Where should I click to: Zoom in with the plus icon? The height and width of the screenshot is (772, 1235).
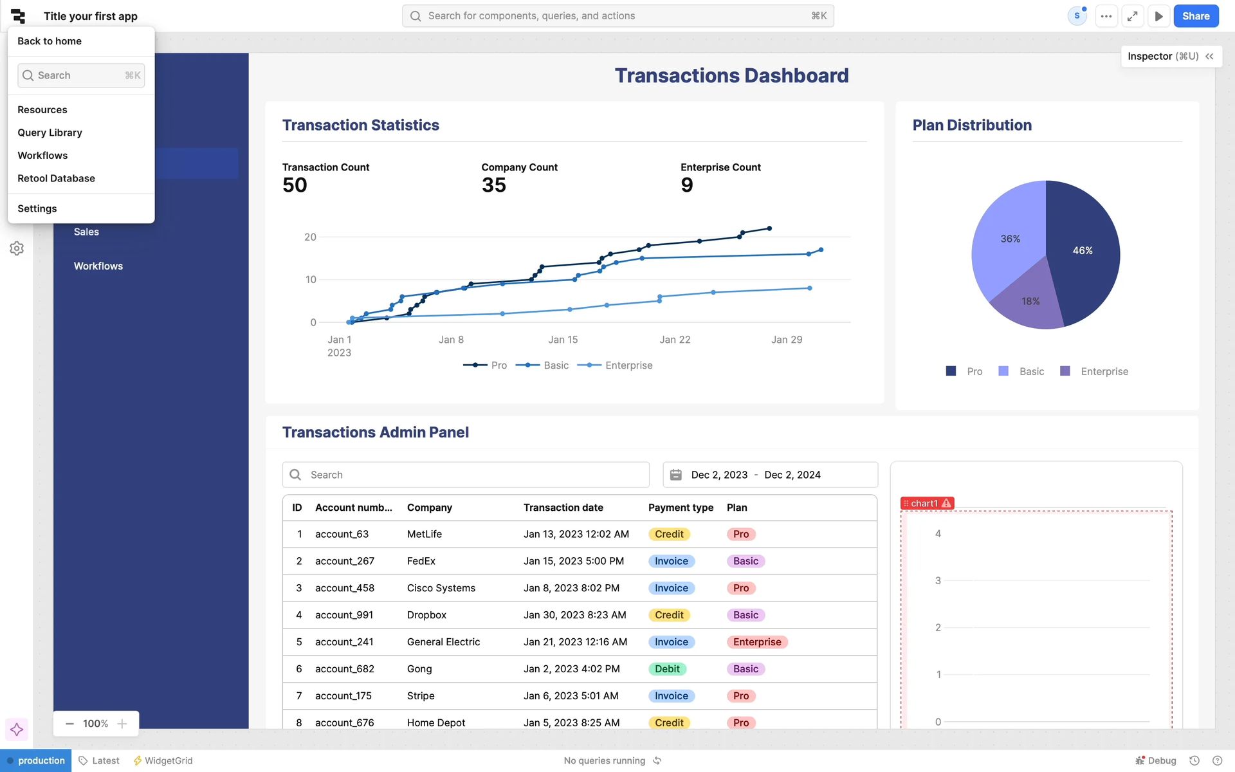pos(122,724)
